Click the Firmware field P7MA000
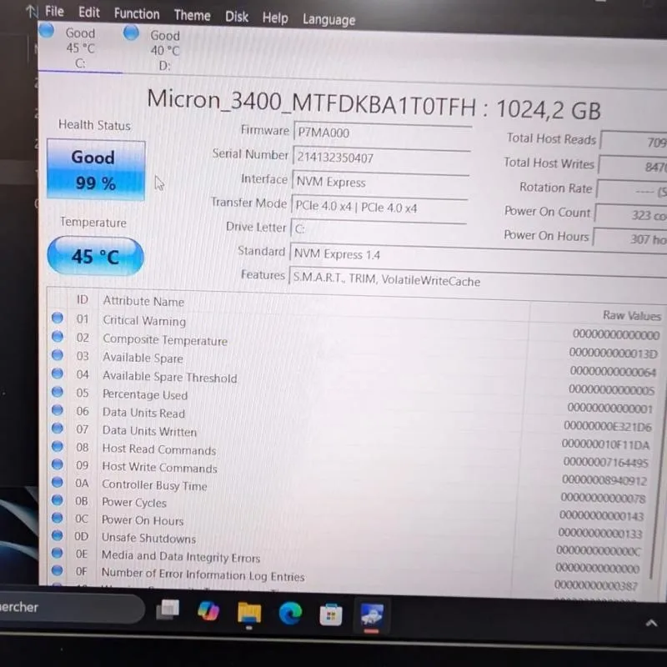 [x=383, y=133]
